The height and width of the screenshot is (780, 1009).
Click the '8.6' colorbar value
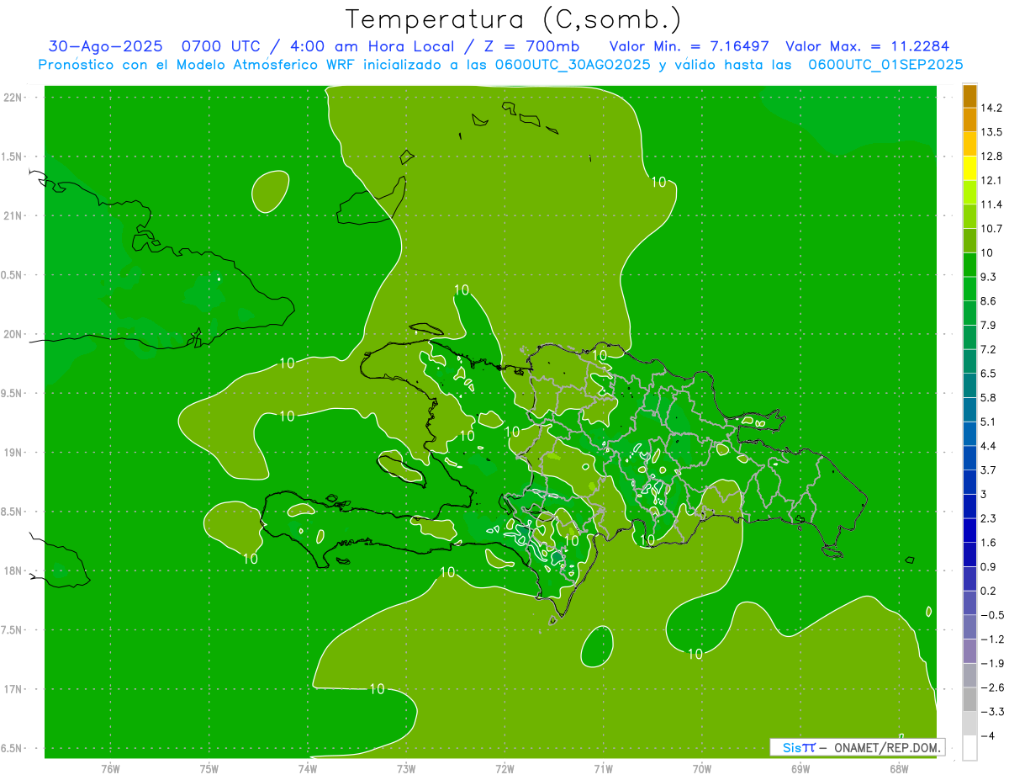click(x=990, y=300)
